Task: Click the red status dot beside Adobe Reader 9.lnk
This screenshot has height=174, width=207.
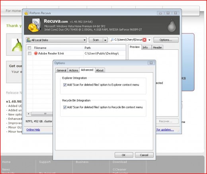Action: pos(36,53)
